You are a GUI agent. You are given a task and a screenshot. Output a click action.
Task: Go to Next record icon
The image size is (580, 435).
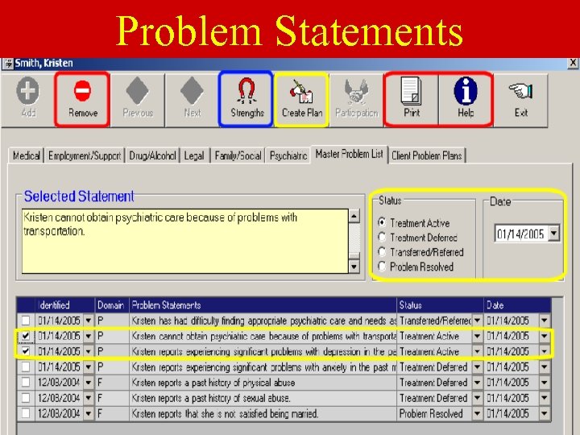(192, 90)
